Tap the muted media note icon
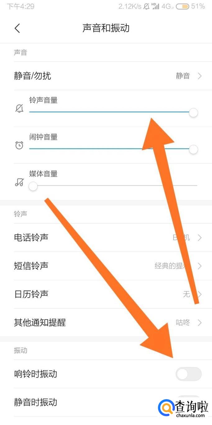The height and width of the screenshot is (425, 212). pyautogui.click(x=19, y=182)
